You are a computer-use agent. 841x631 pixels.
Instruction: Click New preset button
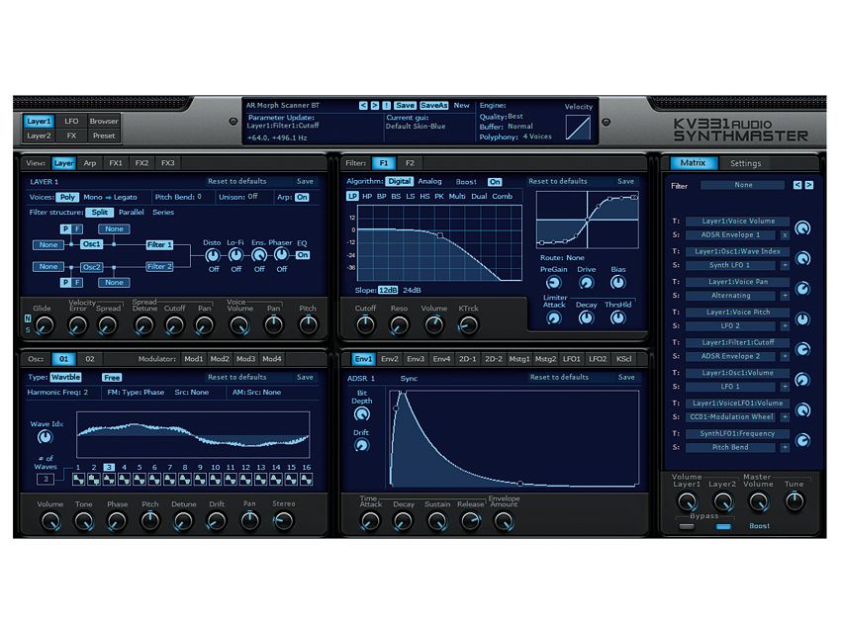(x=461, y=106)
